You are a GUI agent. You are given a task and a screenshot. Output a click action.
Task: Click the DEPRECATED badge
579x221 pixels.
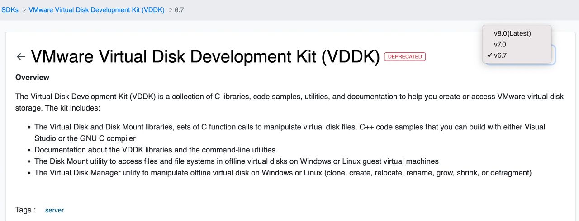[x=405, y=57]
